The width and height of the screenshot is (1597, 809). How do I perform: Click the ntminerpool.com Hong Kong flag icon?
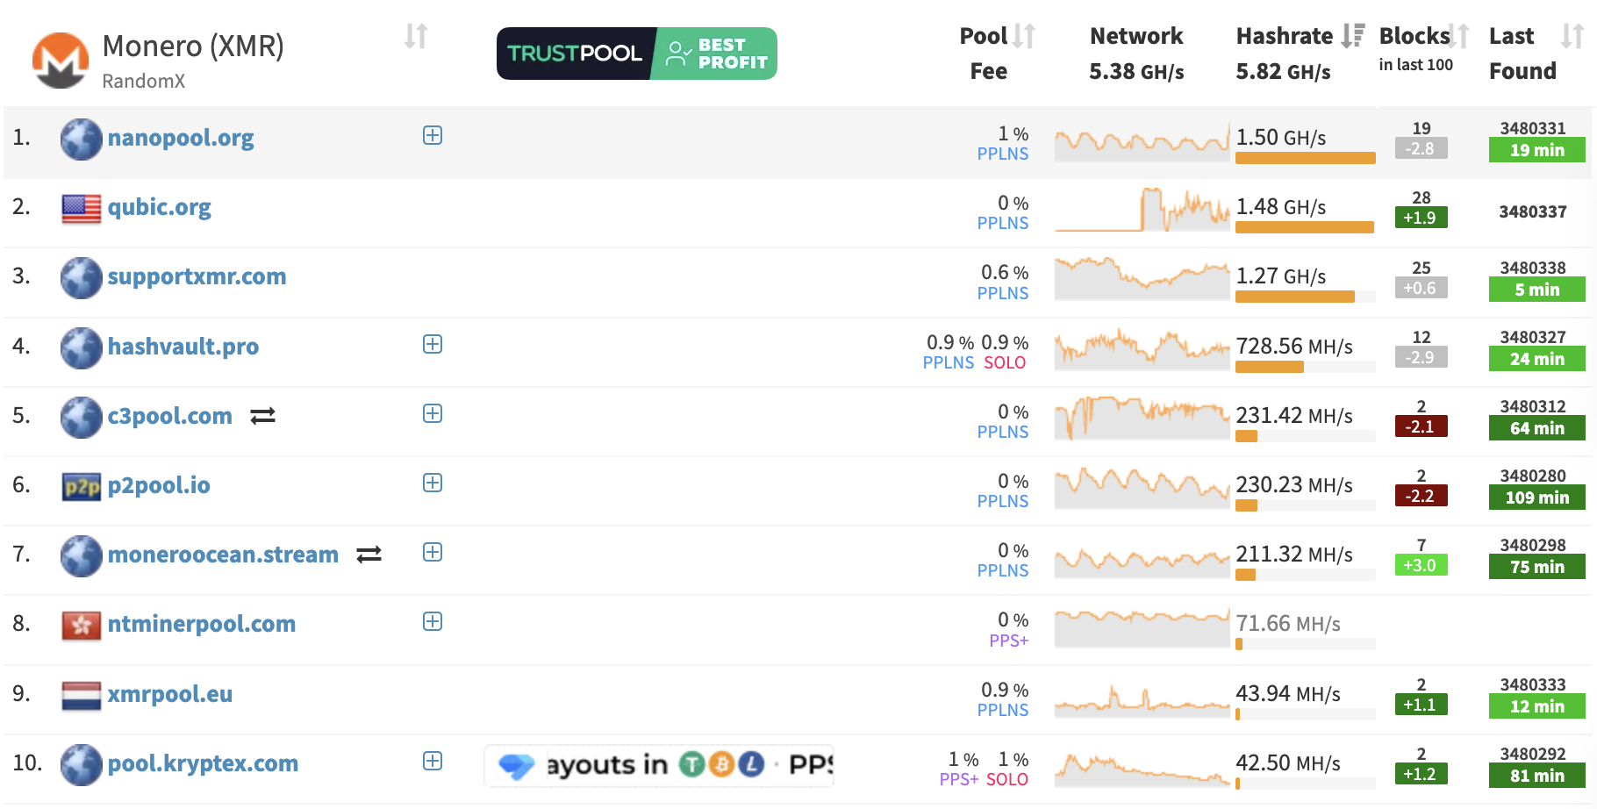(82, 625)
